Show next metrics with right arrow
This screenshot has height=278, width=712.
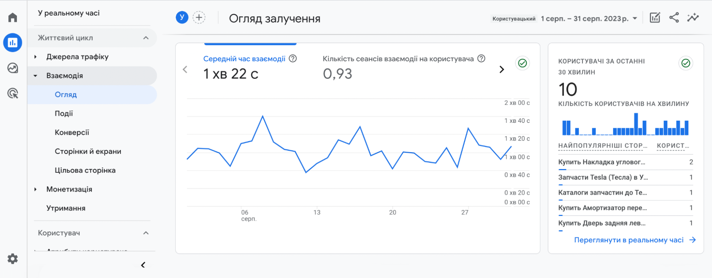point(501,69)
